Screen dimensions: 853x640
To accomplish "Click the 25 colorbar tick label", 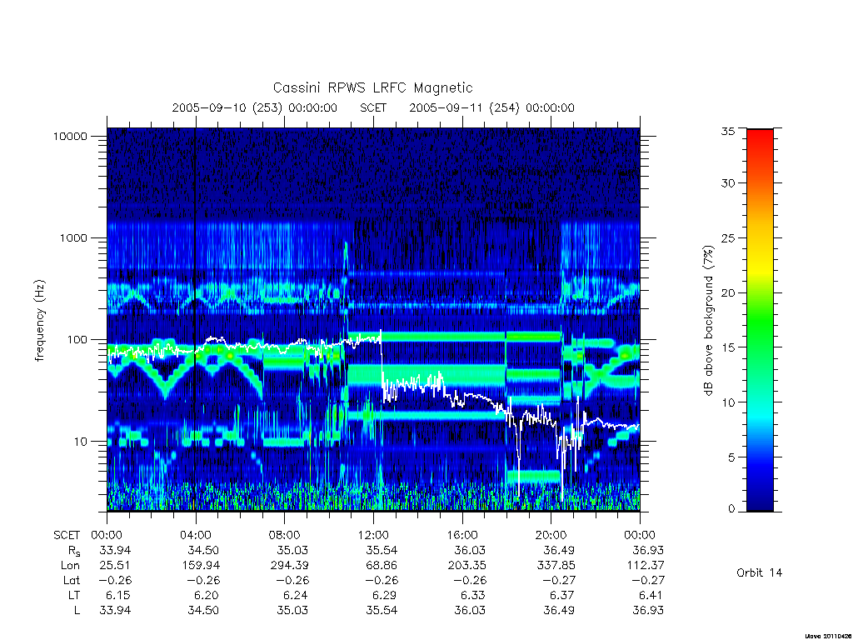I will (x=728, y=238).
